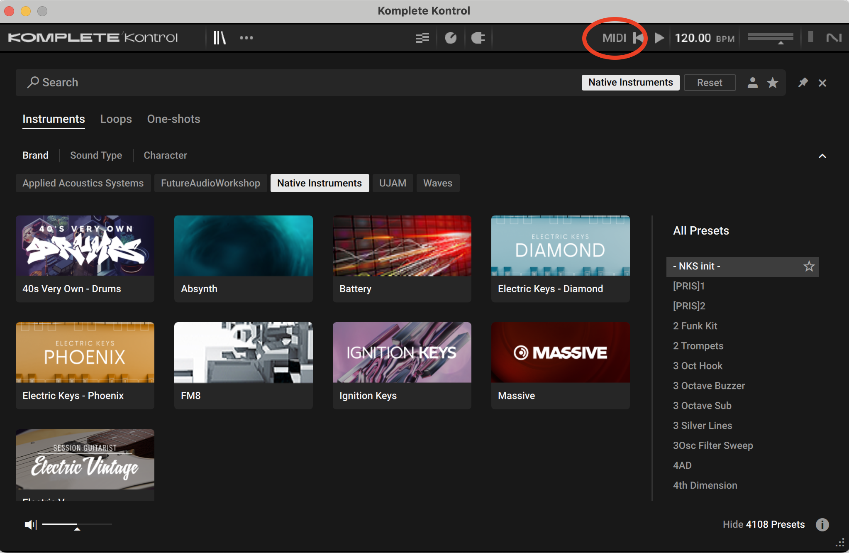Open the Absynth product tile
849x553 pixels.
(244, 259)
